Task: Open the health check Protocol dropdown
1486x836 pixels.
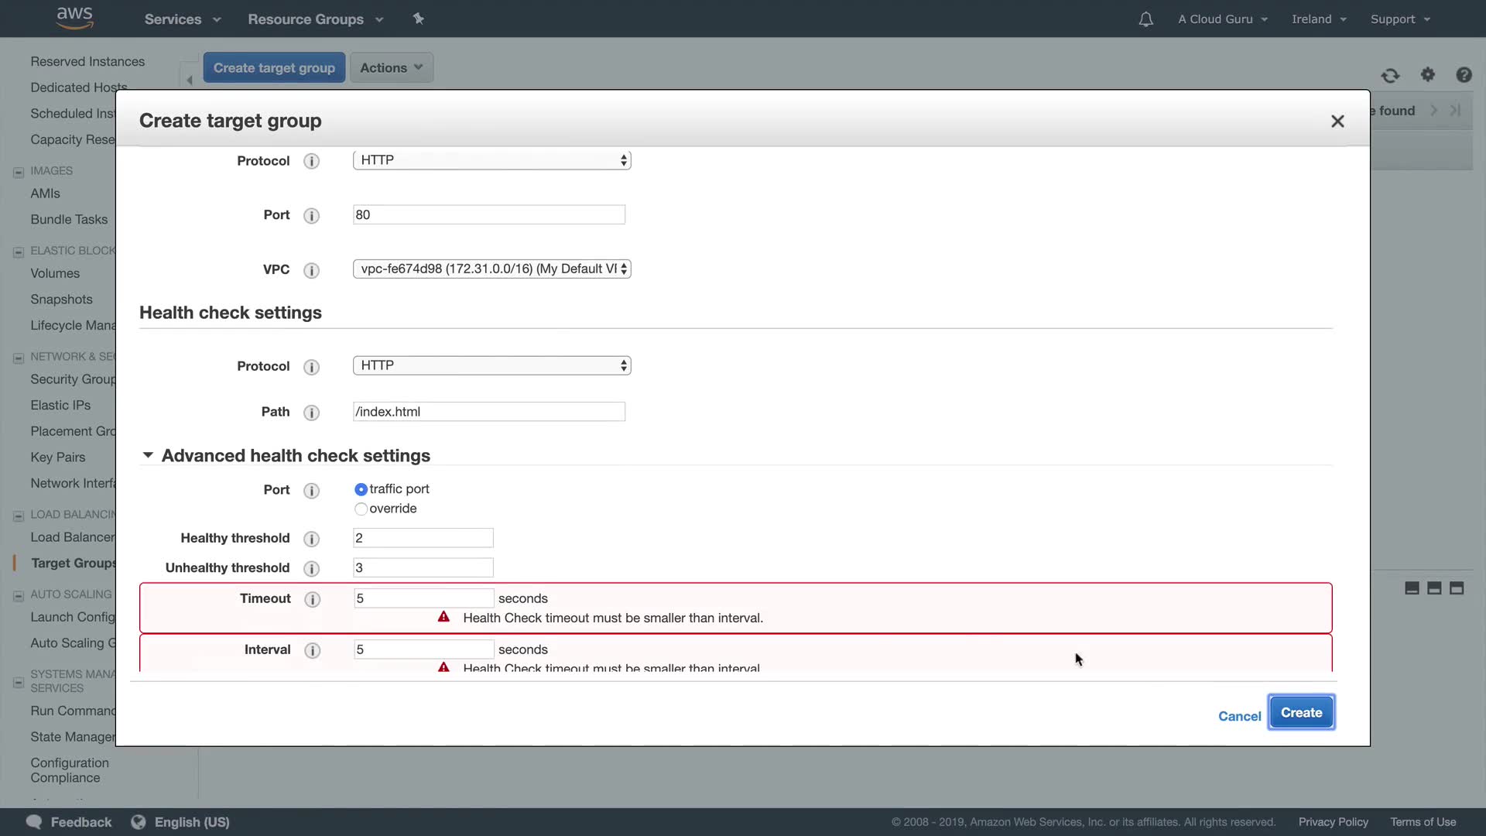Action: pos(491,365)
